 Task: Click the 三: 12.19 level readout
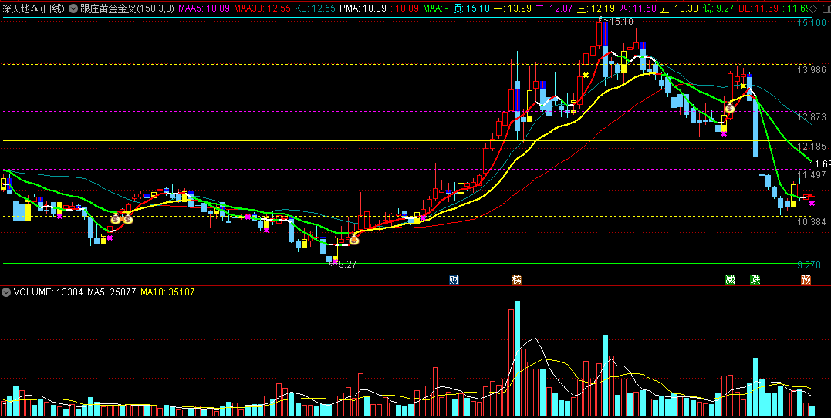[596, 8]
